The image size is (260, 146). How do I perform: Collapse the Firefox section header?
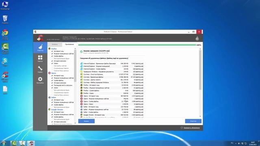(54, 49)
